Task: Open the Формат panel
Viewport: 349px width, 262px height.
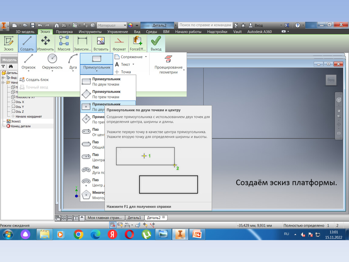Action: click(x=119, y=44)
